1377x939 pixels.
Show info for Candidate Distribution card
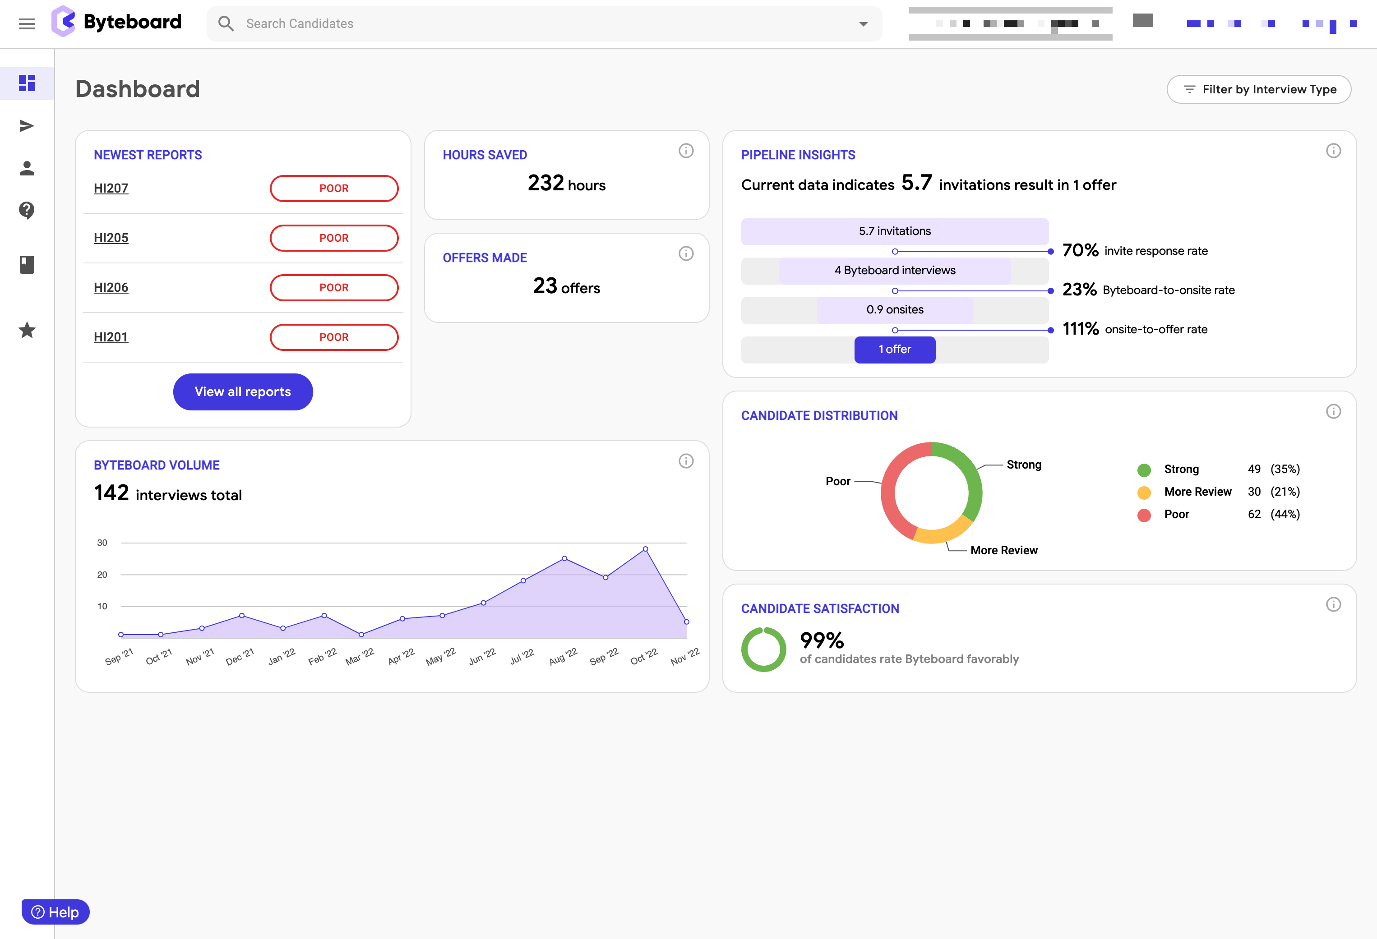pyautogui.click(x=1333, y=411)
